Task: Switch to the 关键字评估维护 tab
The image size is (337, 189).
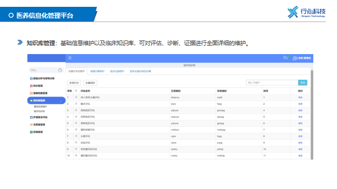Action: 76,71
